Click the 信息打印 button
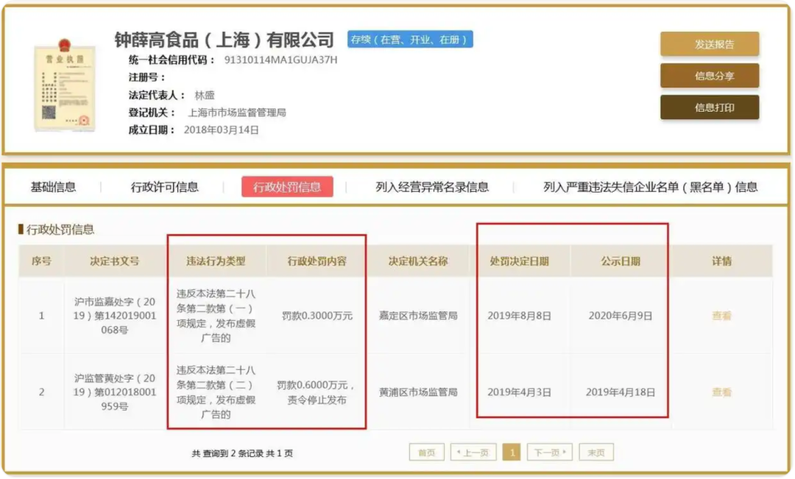The width and height of the screenshot is (795, 479). tap(710, 107)
